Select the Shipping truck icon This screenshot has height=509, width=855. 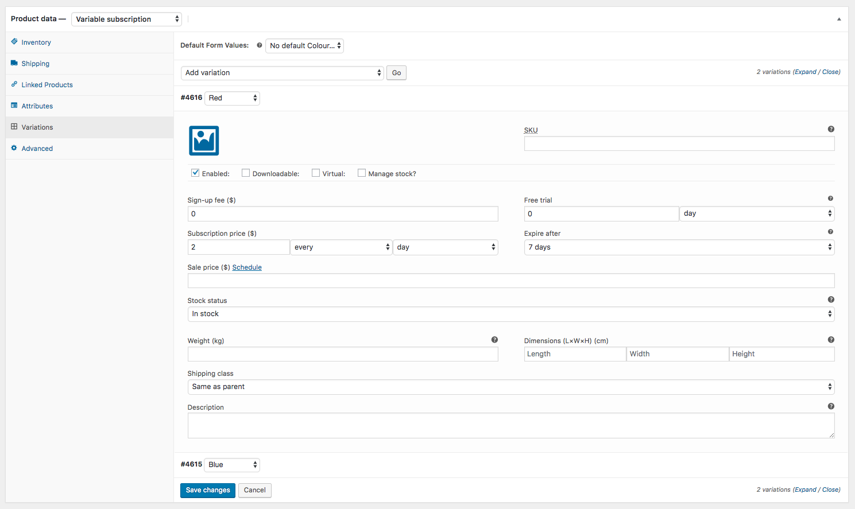(x=14, y=63)
